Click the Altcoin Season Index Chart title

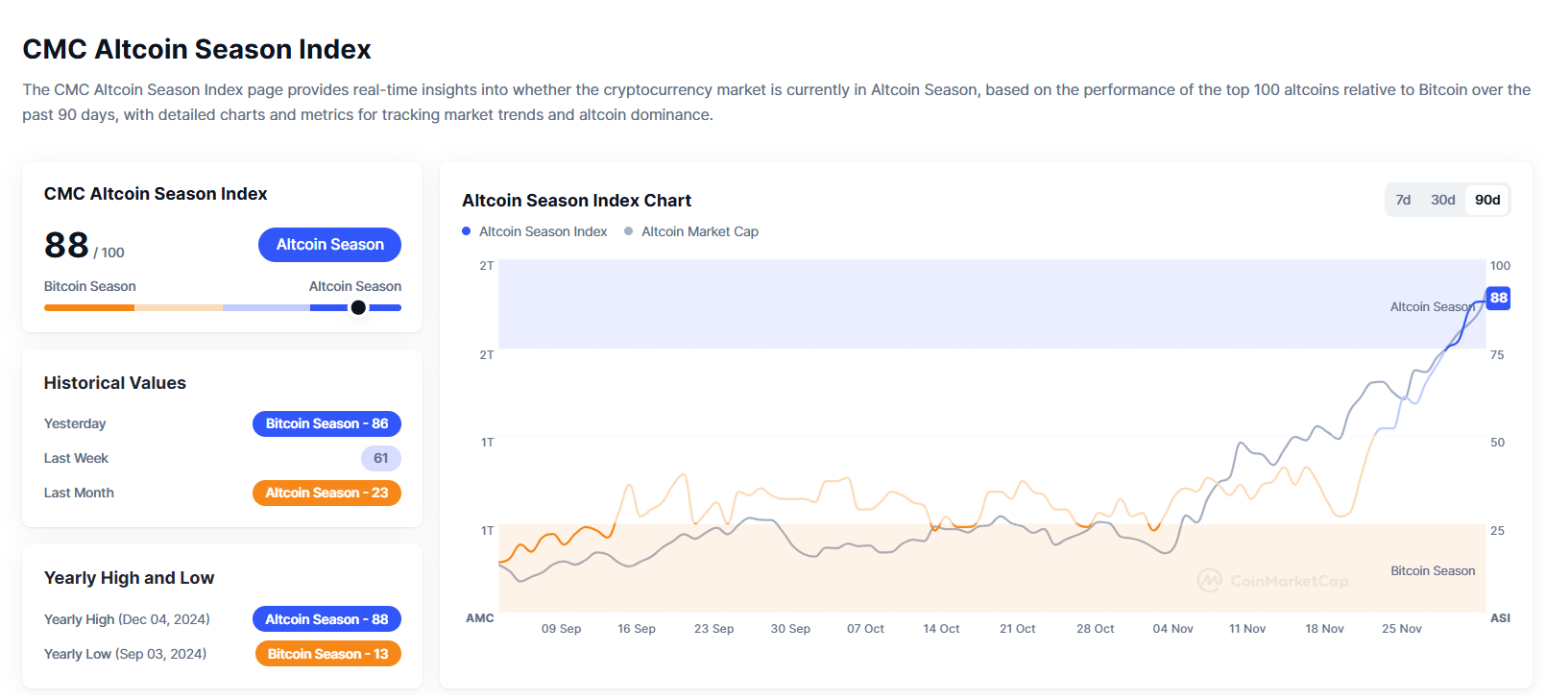[x=576, y=201]
